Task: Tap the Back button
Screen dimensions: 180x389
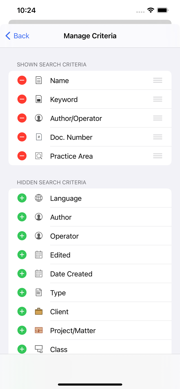Action: [x=16, y=36]
